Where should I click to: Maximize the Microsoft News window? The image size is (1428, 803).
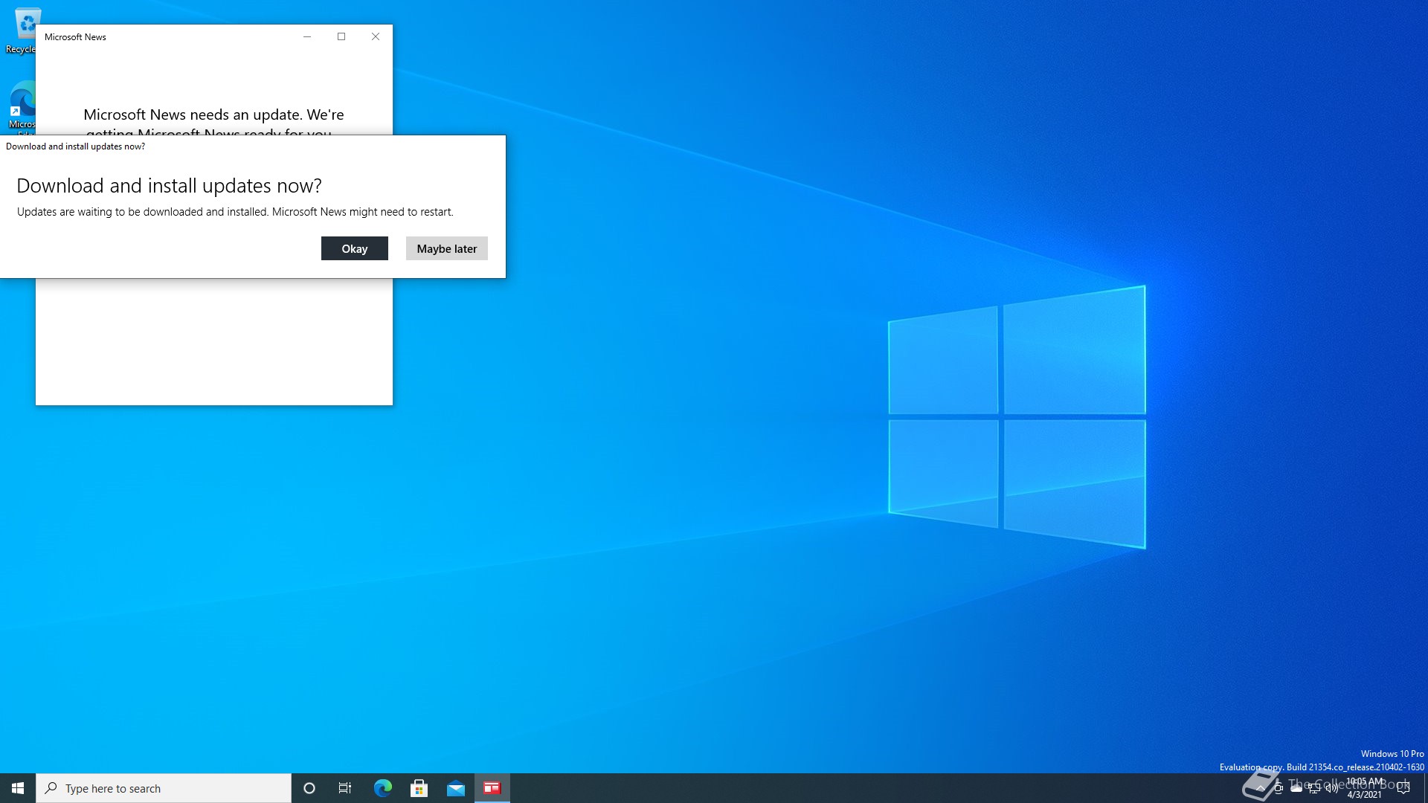[341, 36]
